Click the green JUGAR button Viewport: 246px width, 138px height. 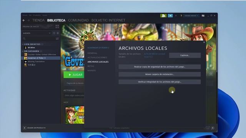[x=74, y=75]
